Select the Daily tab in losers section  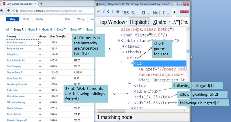click(68, 19)
